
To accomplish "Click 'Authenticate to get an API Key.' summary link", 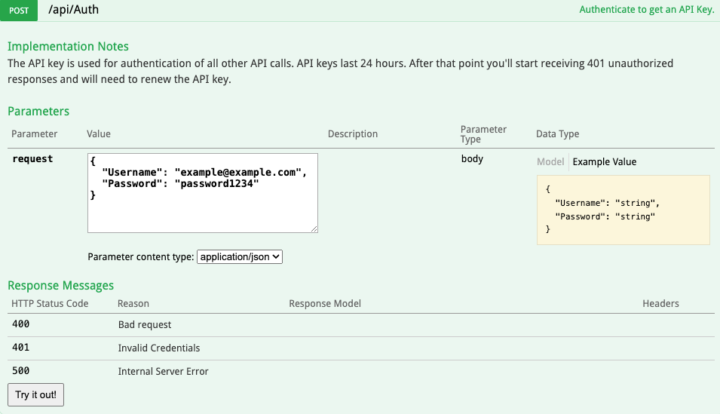I will [x=647, y=10].
